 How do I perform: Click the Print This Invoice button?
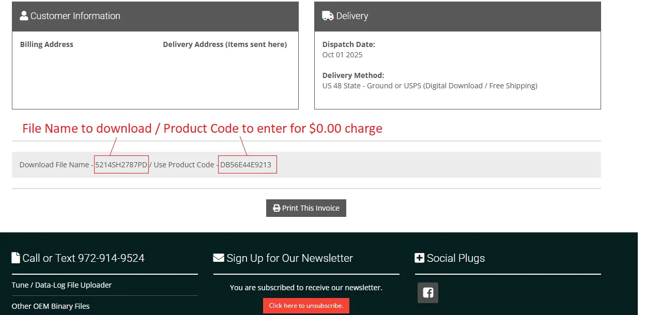[x=306, y=208]
